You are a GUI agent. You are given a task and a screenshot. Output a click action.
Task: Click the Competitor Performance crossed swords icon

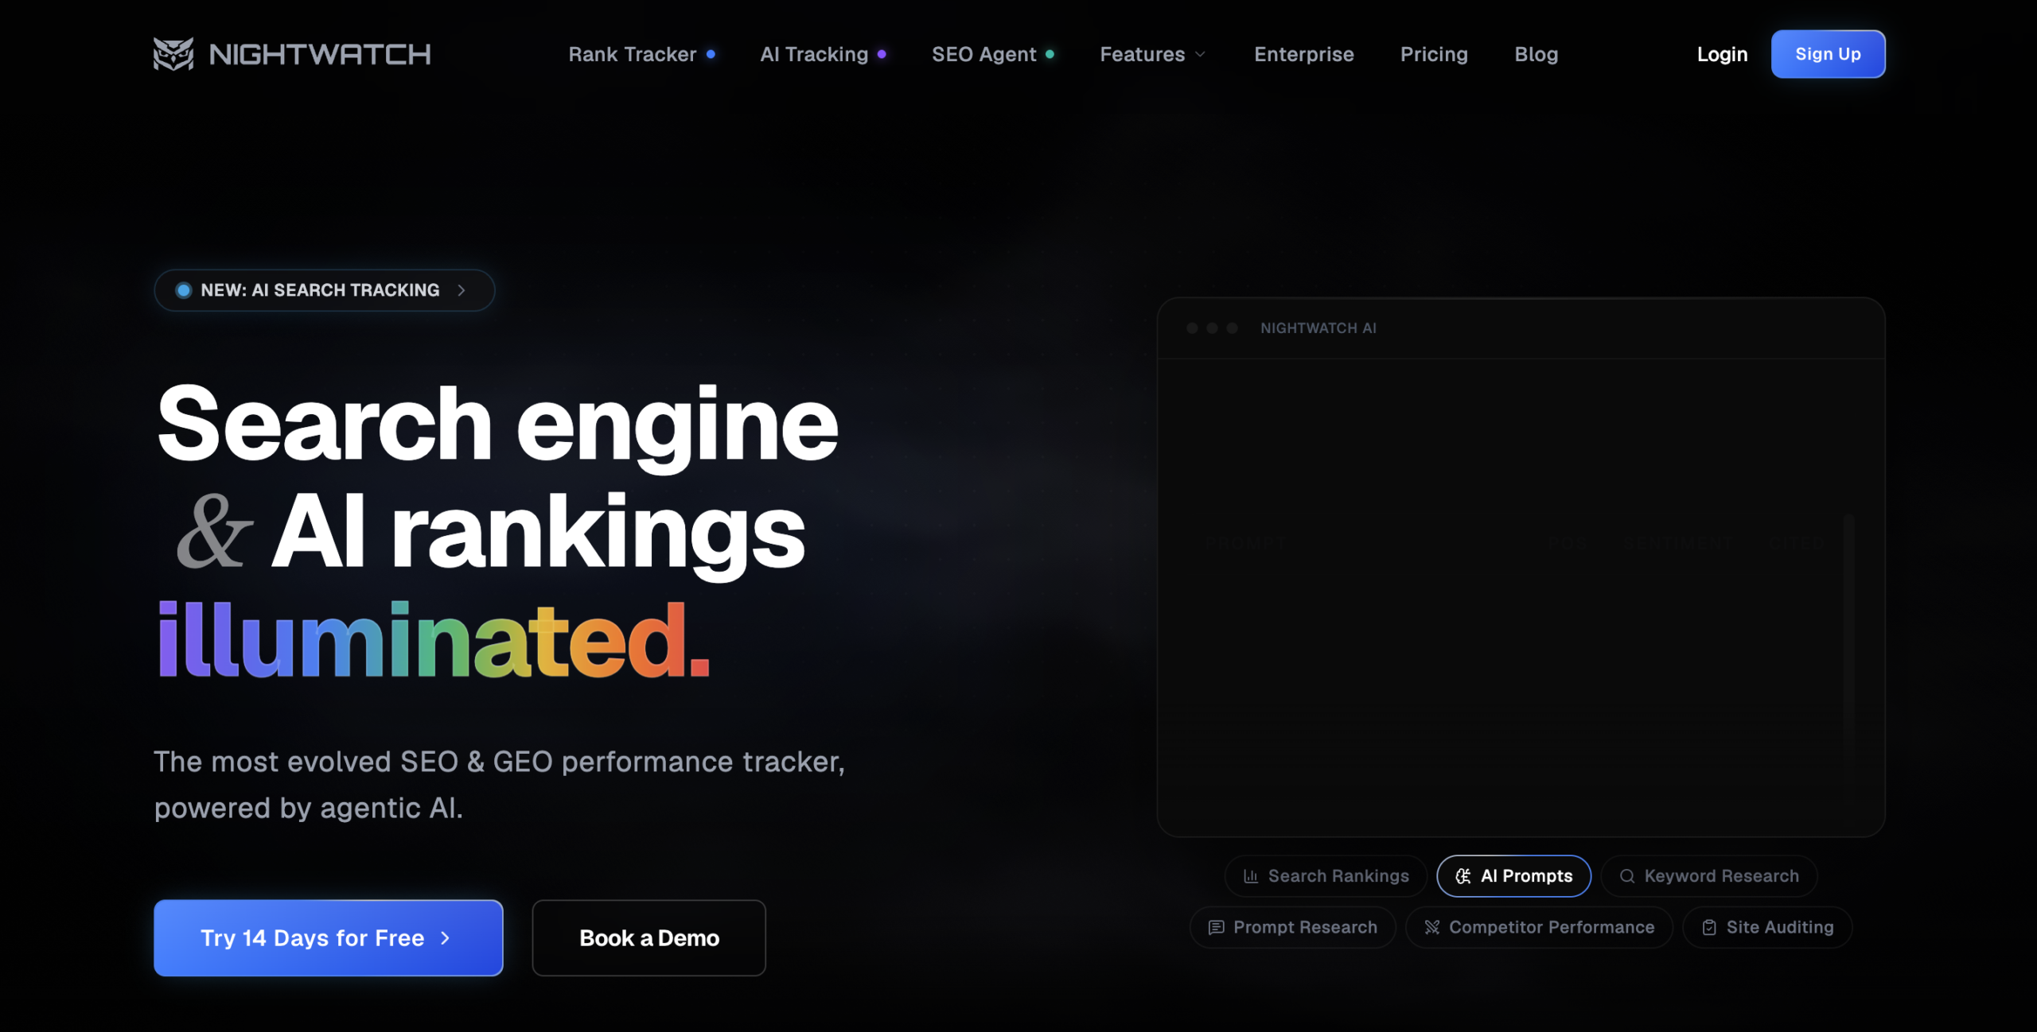point(1432,927)
